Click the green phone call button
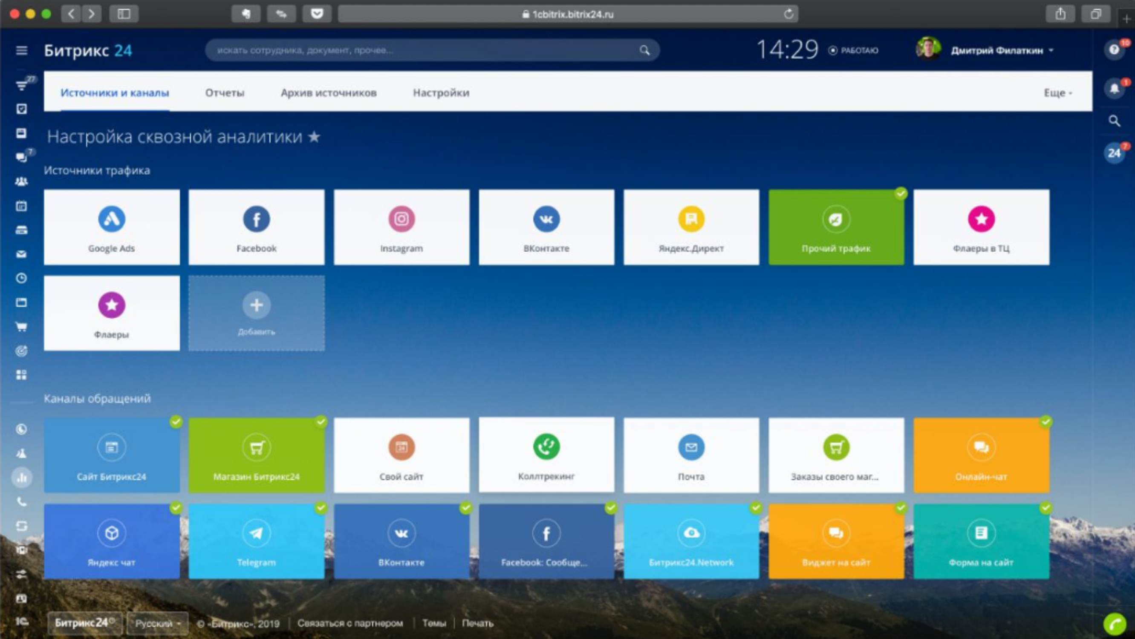Image resolution: width=1135 pixels, height=639 pixels. tap(1114, 624)
